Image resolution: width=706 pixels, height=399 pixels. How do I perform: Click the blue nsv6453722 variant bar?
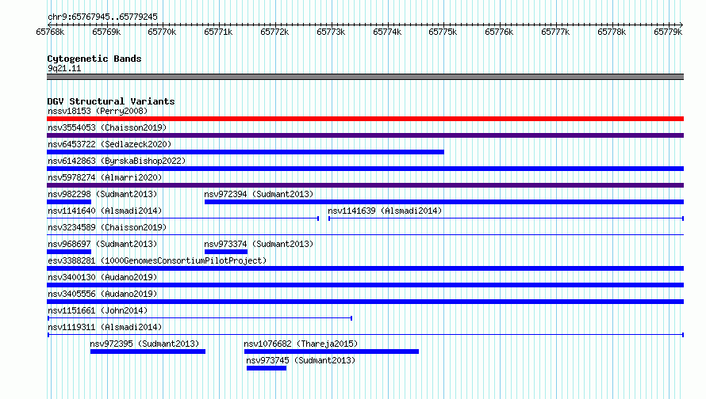pyautogui.click(x=245, y=152)
